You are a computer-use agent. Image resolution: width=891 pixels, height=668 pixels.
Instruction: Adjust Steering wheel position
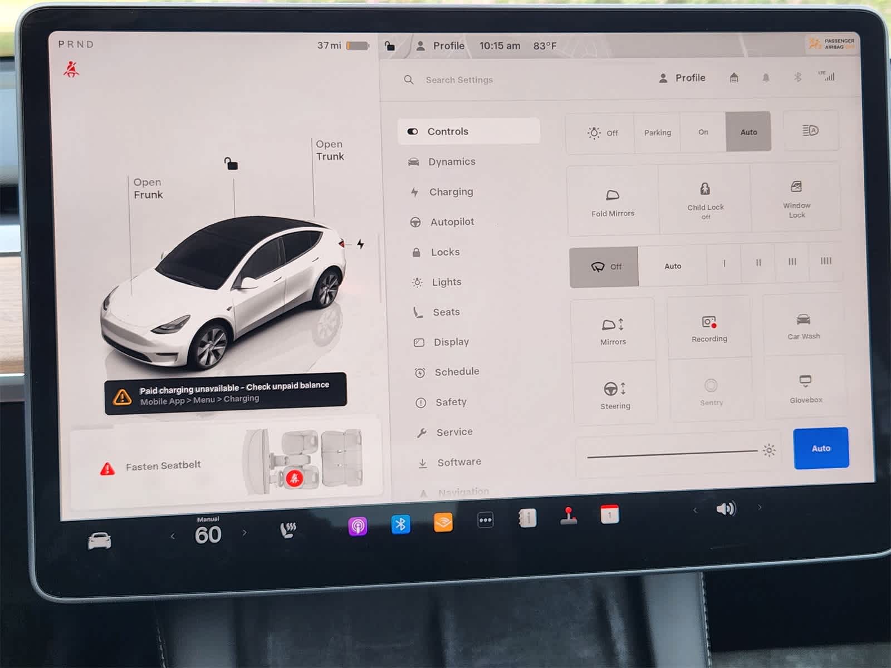click(x=615, y=395)
